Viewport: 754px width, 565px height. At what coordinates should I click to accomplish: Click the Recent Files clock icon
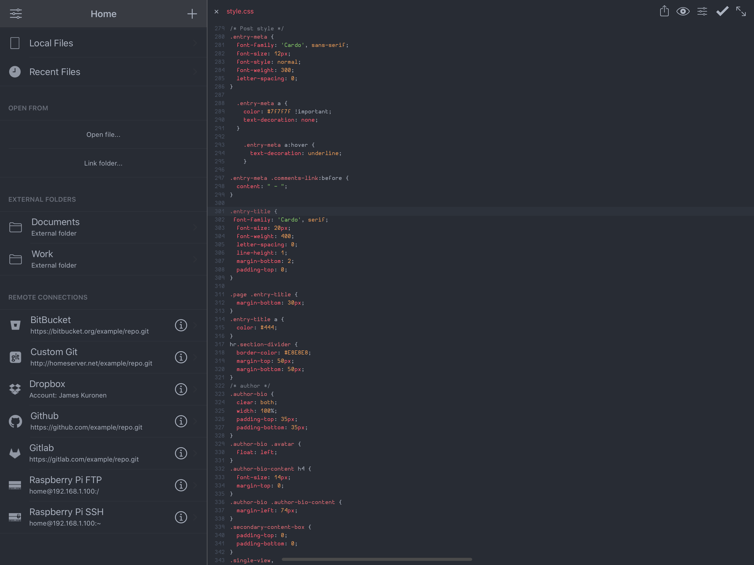pos(15,71)
